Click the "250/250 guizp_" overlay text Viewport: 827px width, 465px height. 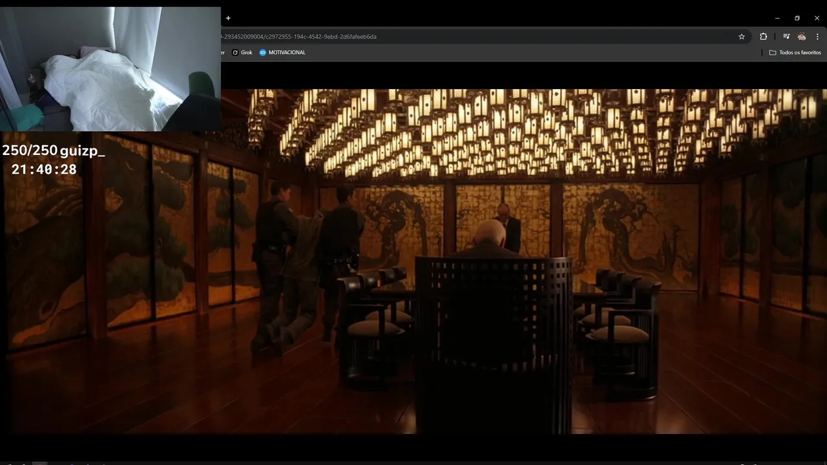point(54,151)
